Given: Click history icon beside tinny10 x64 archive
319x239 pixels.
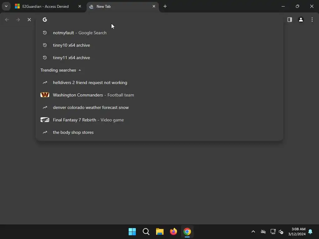Looking at the screenshot, I should [45, 45].
